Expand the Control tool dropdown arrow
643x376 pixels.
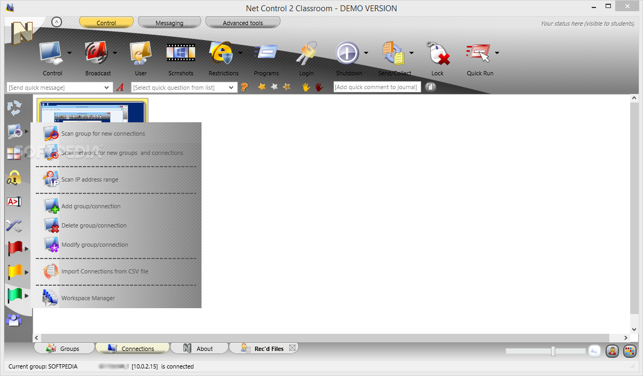pos(69,53)
